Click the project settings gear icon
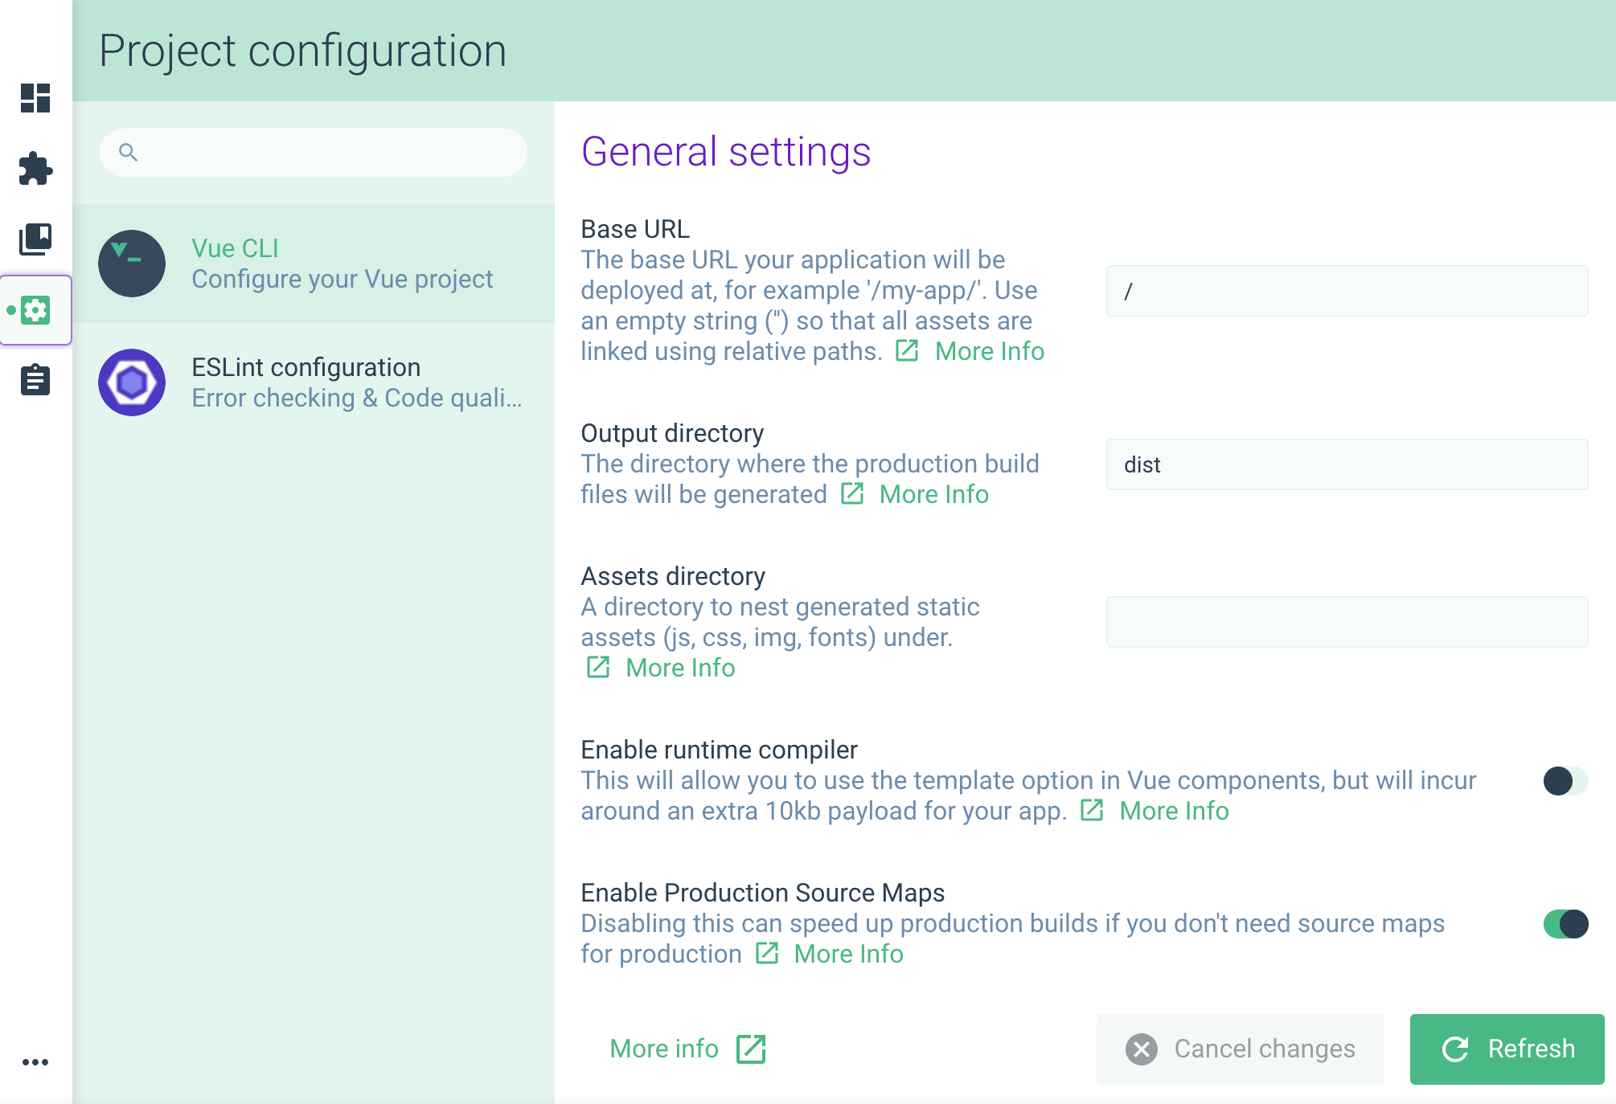This screenshot has width=1616, height=1104. pyautogui.click(x=35, y=309)
